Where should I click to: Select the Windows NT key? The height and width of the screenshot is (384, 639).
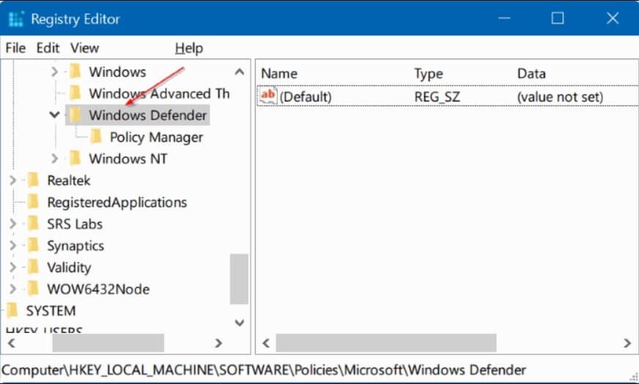(x=128, y=158)
